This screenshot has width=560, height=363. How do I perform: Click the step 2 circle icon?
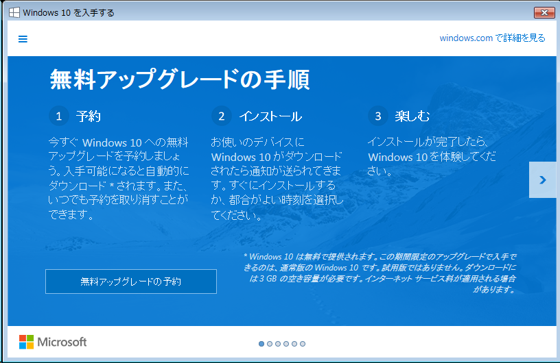point(222,116)
